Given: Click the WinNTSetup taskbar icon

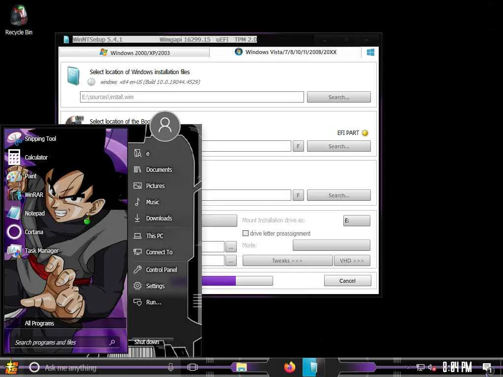Looking at the screenshot, I should (x=313, y=367).
